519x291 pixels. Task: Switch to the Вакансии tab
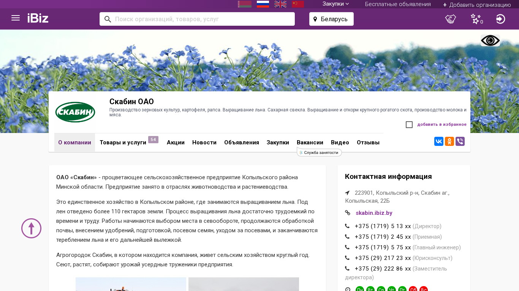click(x=310, y=142)
